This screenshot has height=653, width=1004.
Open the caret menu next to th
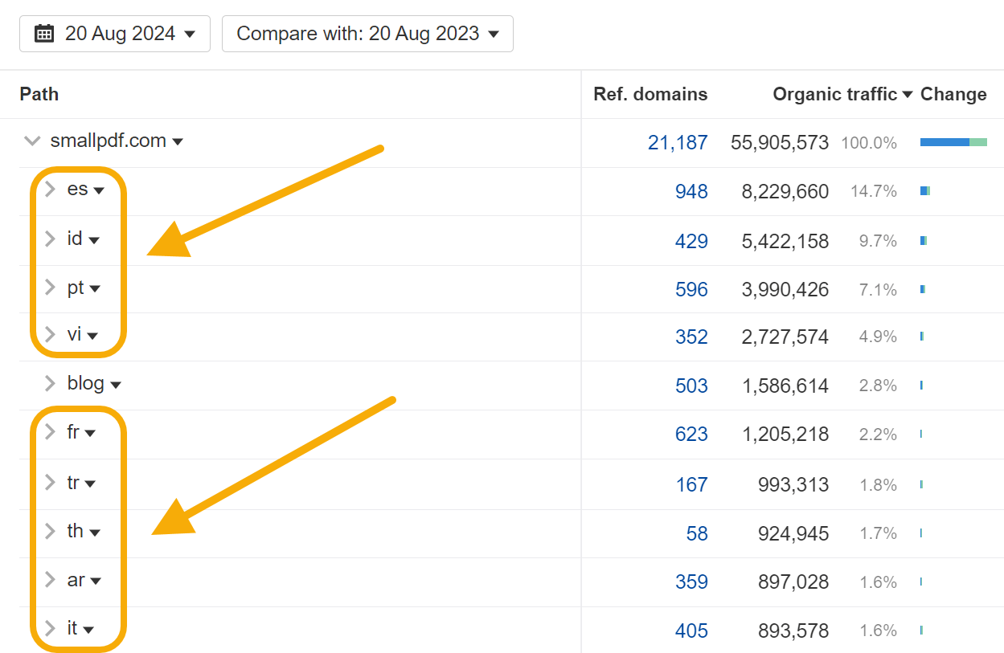point(95,533)
